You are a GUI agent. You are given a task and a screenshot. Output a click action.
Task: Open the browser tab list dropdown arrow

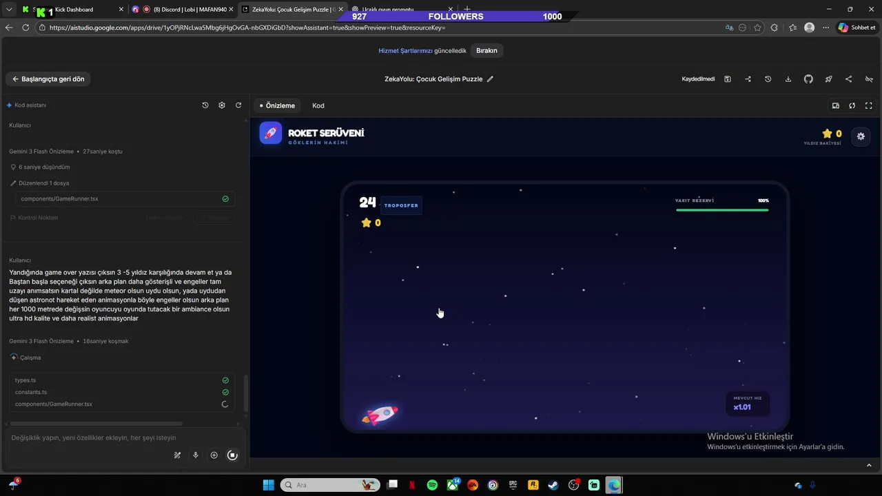coord(9,10)
